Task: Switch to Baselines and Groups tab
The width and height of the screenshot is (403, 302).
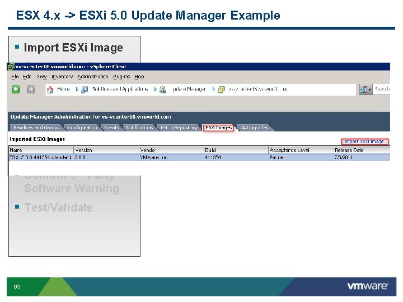Action: click(x=36, y=128)
